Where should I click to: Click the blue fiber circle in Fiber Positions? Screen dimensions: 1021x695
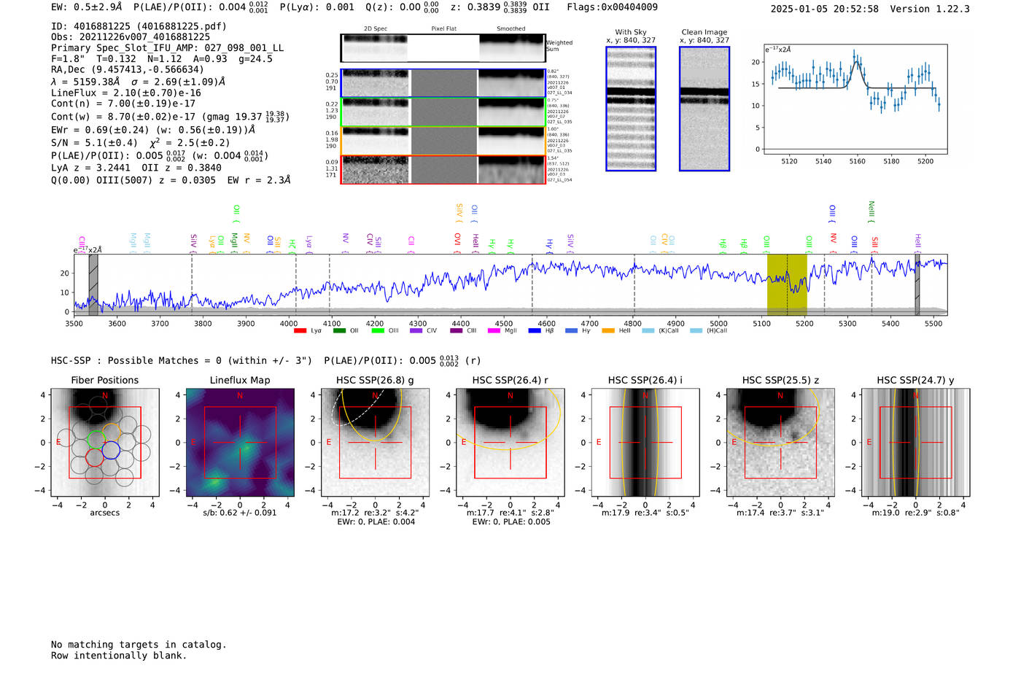coord(111,451)
